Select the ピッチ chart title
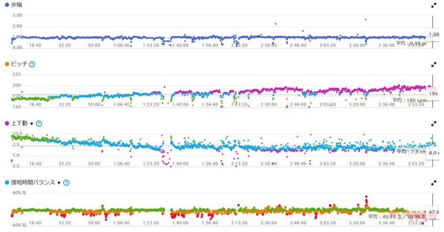Viewport: 444px width, 232px height. tap(18, 64)
